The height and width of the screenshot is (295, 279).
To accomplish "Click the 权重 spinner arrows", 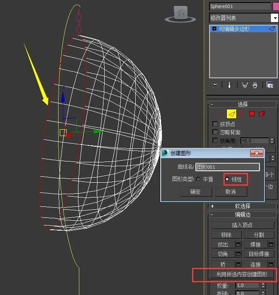I will [x=263, y=285].
